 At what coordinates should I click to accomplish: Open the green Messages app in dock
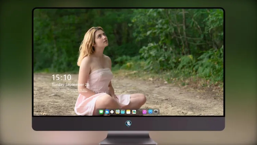point(101,112)
